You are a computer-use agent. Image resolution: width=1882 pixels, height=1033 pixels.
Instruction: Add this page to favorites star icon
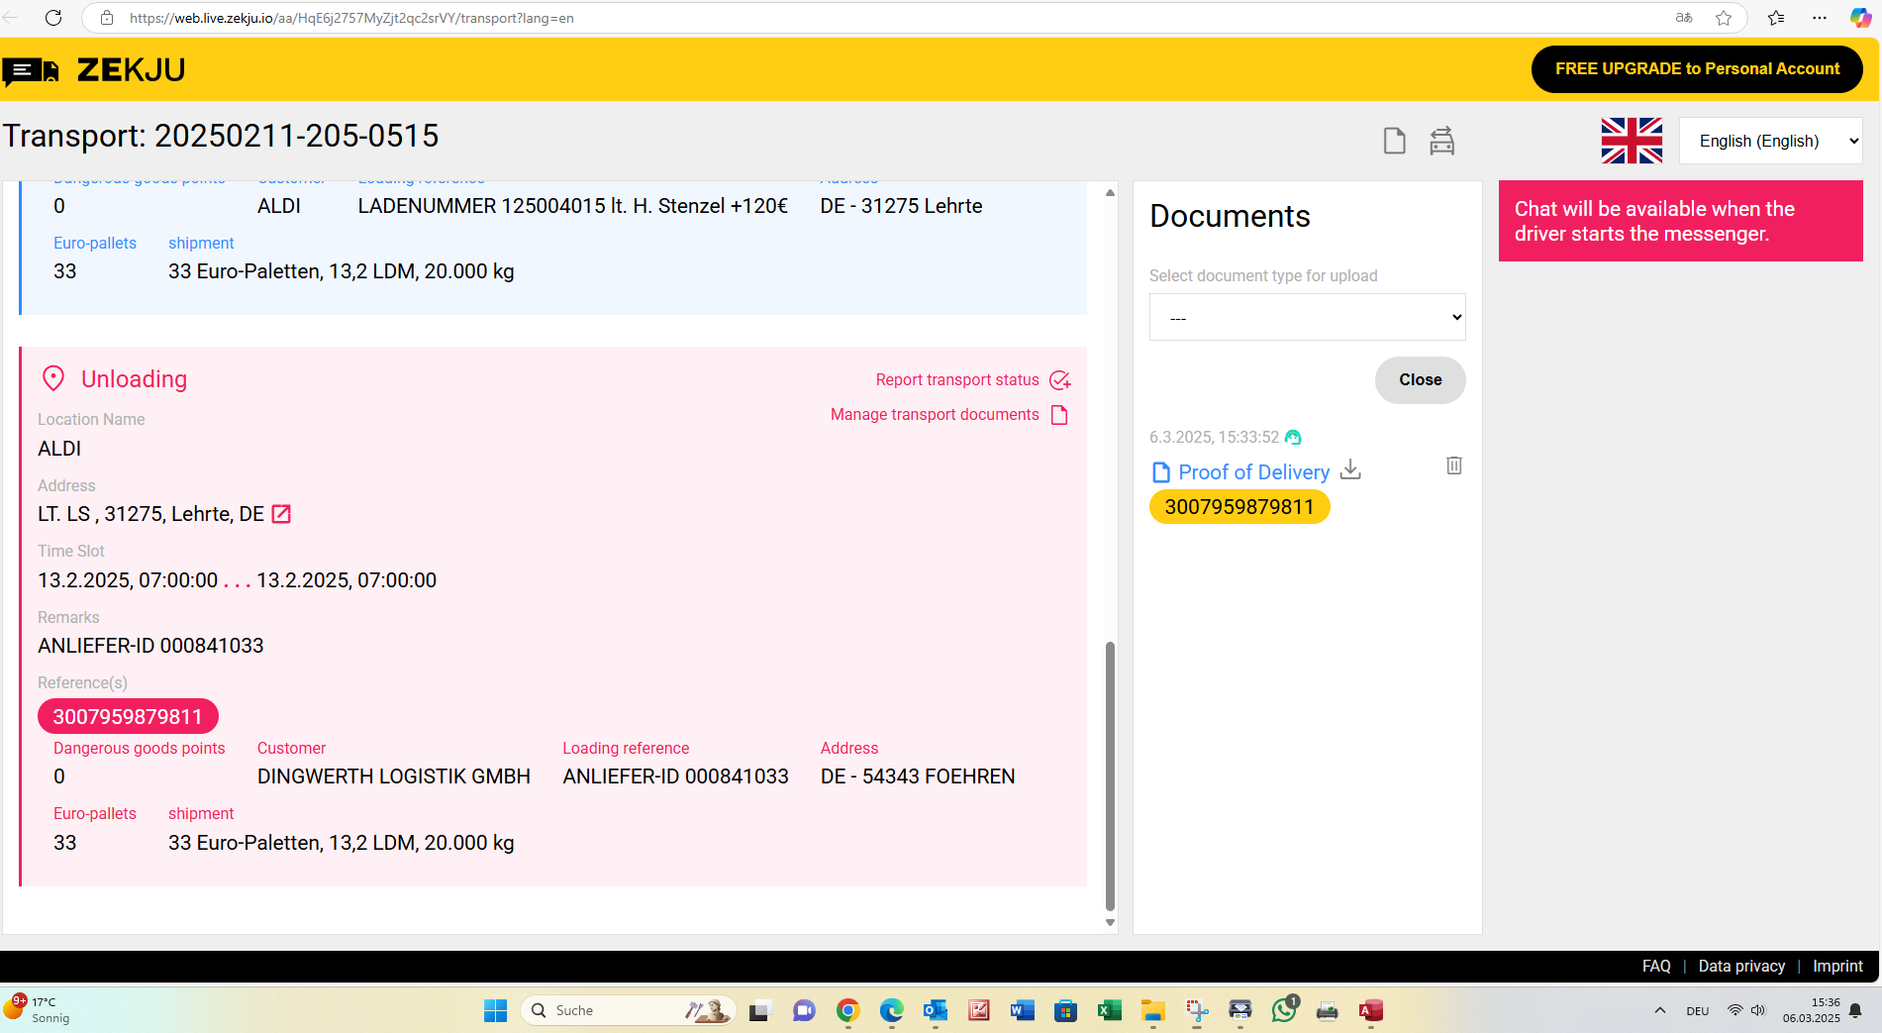pyautogui.click(x=1724, y=18)
